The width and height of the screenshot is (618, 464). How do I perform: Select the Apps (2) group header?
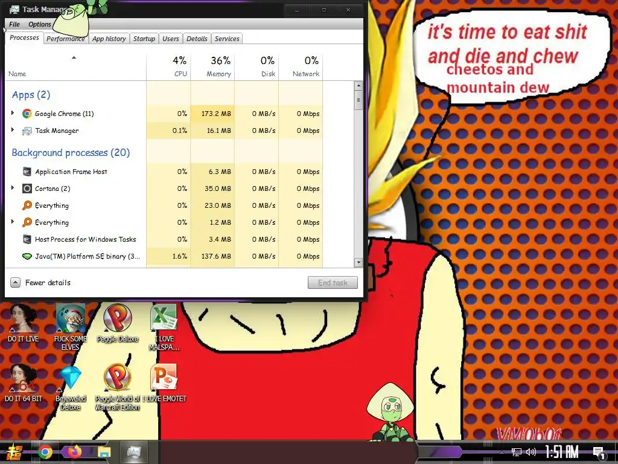pos(31,95)
